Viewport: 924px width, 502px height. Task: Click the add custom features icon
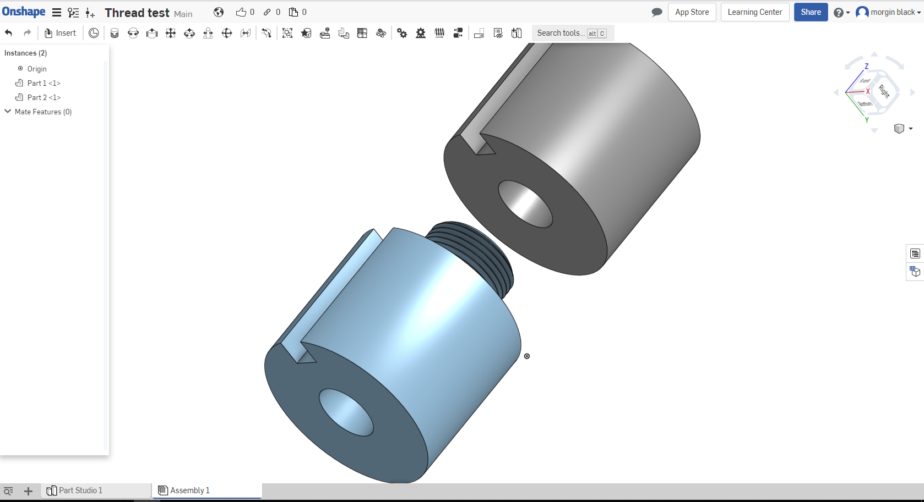click(x=90, y=12)
